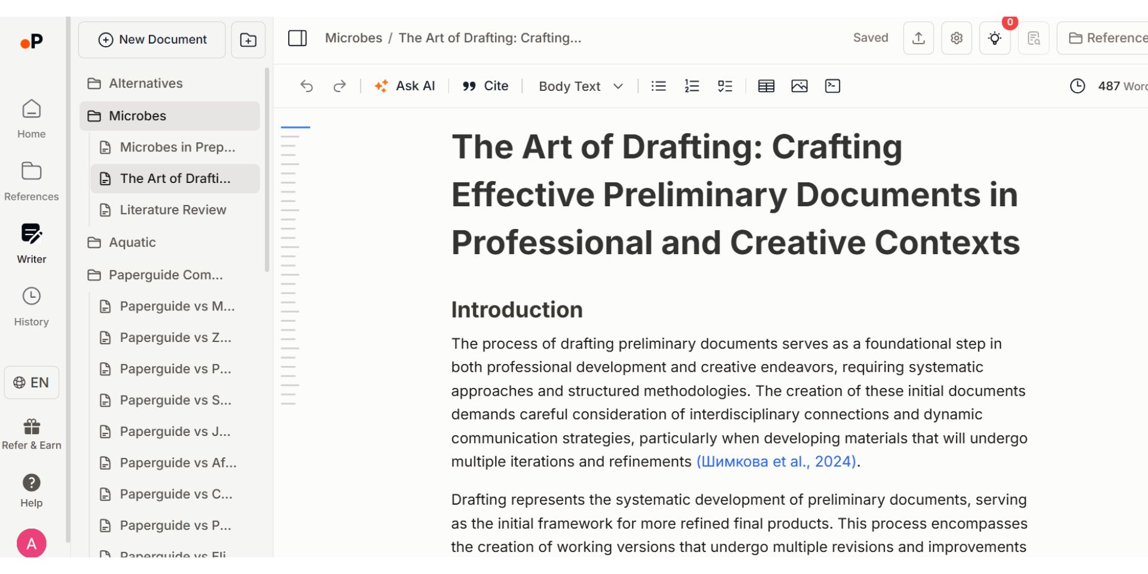Viewport: 1148px width, 574px height.
Task: Create a New Document
Action: 152,39
